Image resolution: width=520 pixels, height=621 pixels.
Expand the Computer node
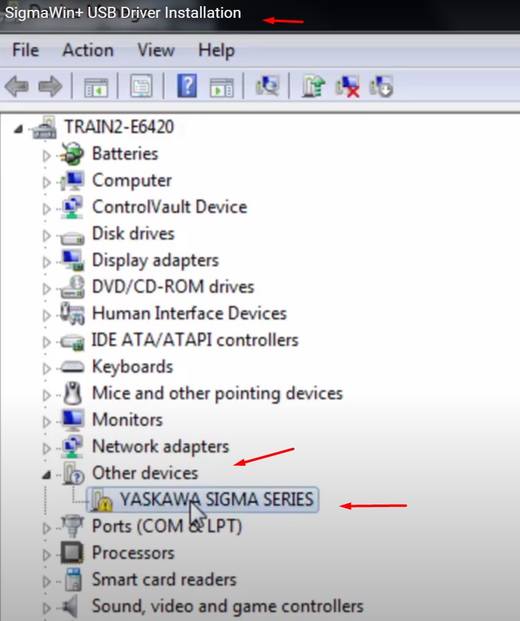[47, 182]
